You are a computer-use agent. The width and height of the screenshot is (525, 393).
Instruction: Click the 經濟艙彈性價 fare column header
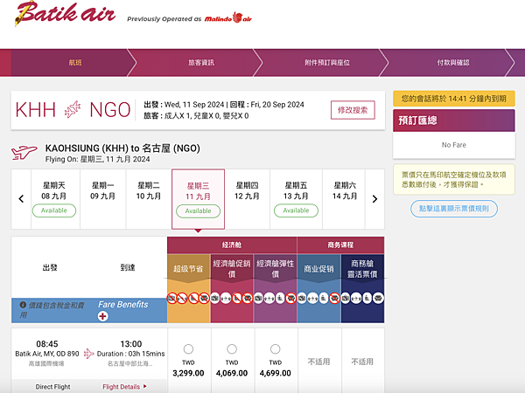pos(276,269)
